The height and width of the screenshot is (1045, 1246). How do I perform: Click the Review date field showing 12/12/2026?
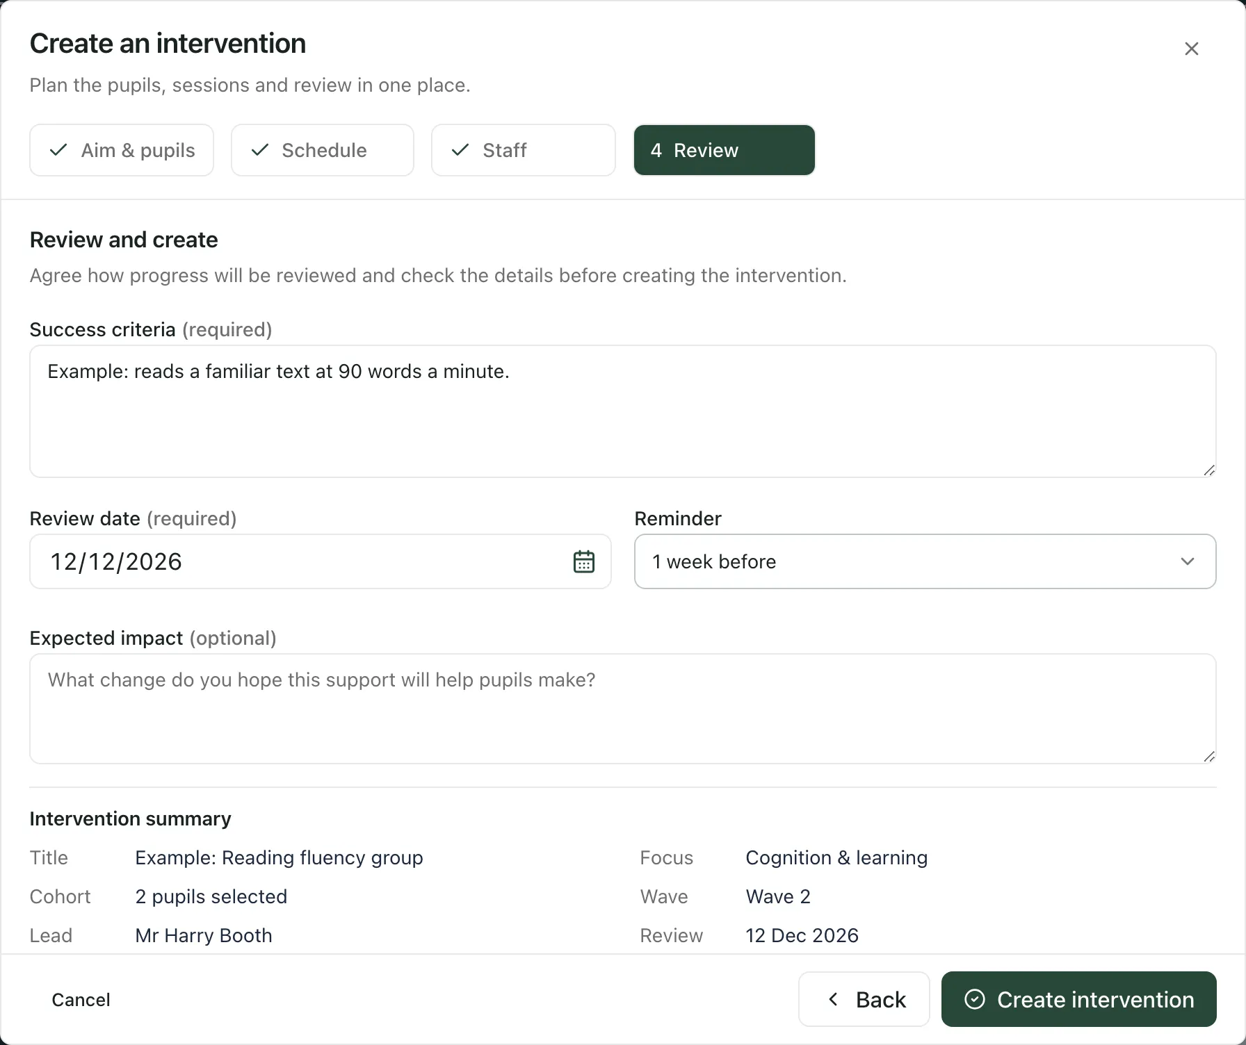[321, 561]
